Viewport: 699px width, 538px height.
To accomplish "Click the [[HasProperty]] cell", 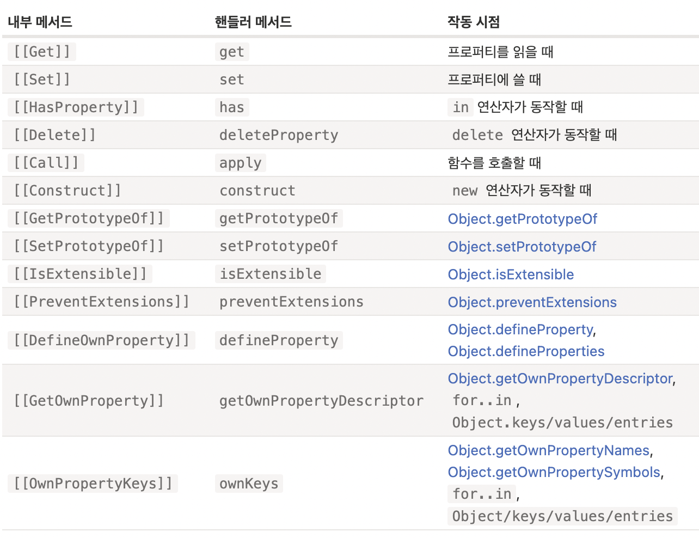I will (x=76, y=107).
